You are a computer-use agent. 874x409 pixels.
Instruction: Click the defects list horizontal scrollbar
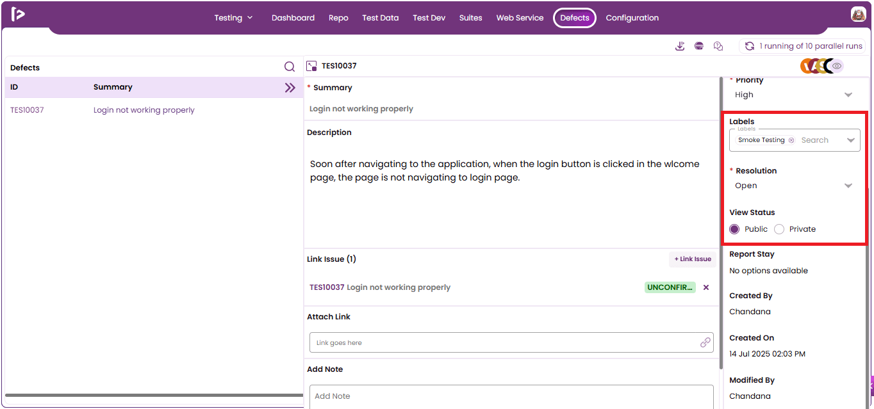point(154,396)
